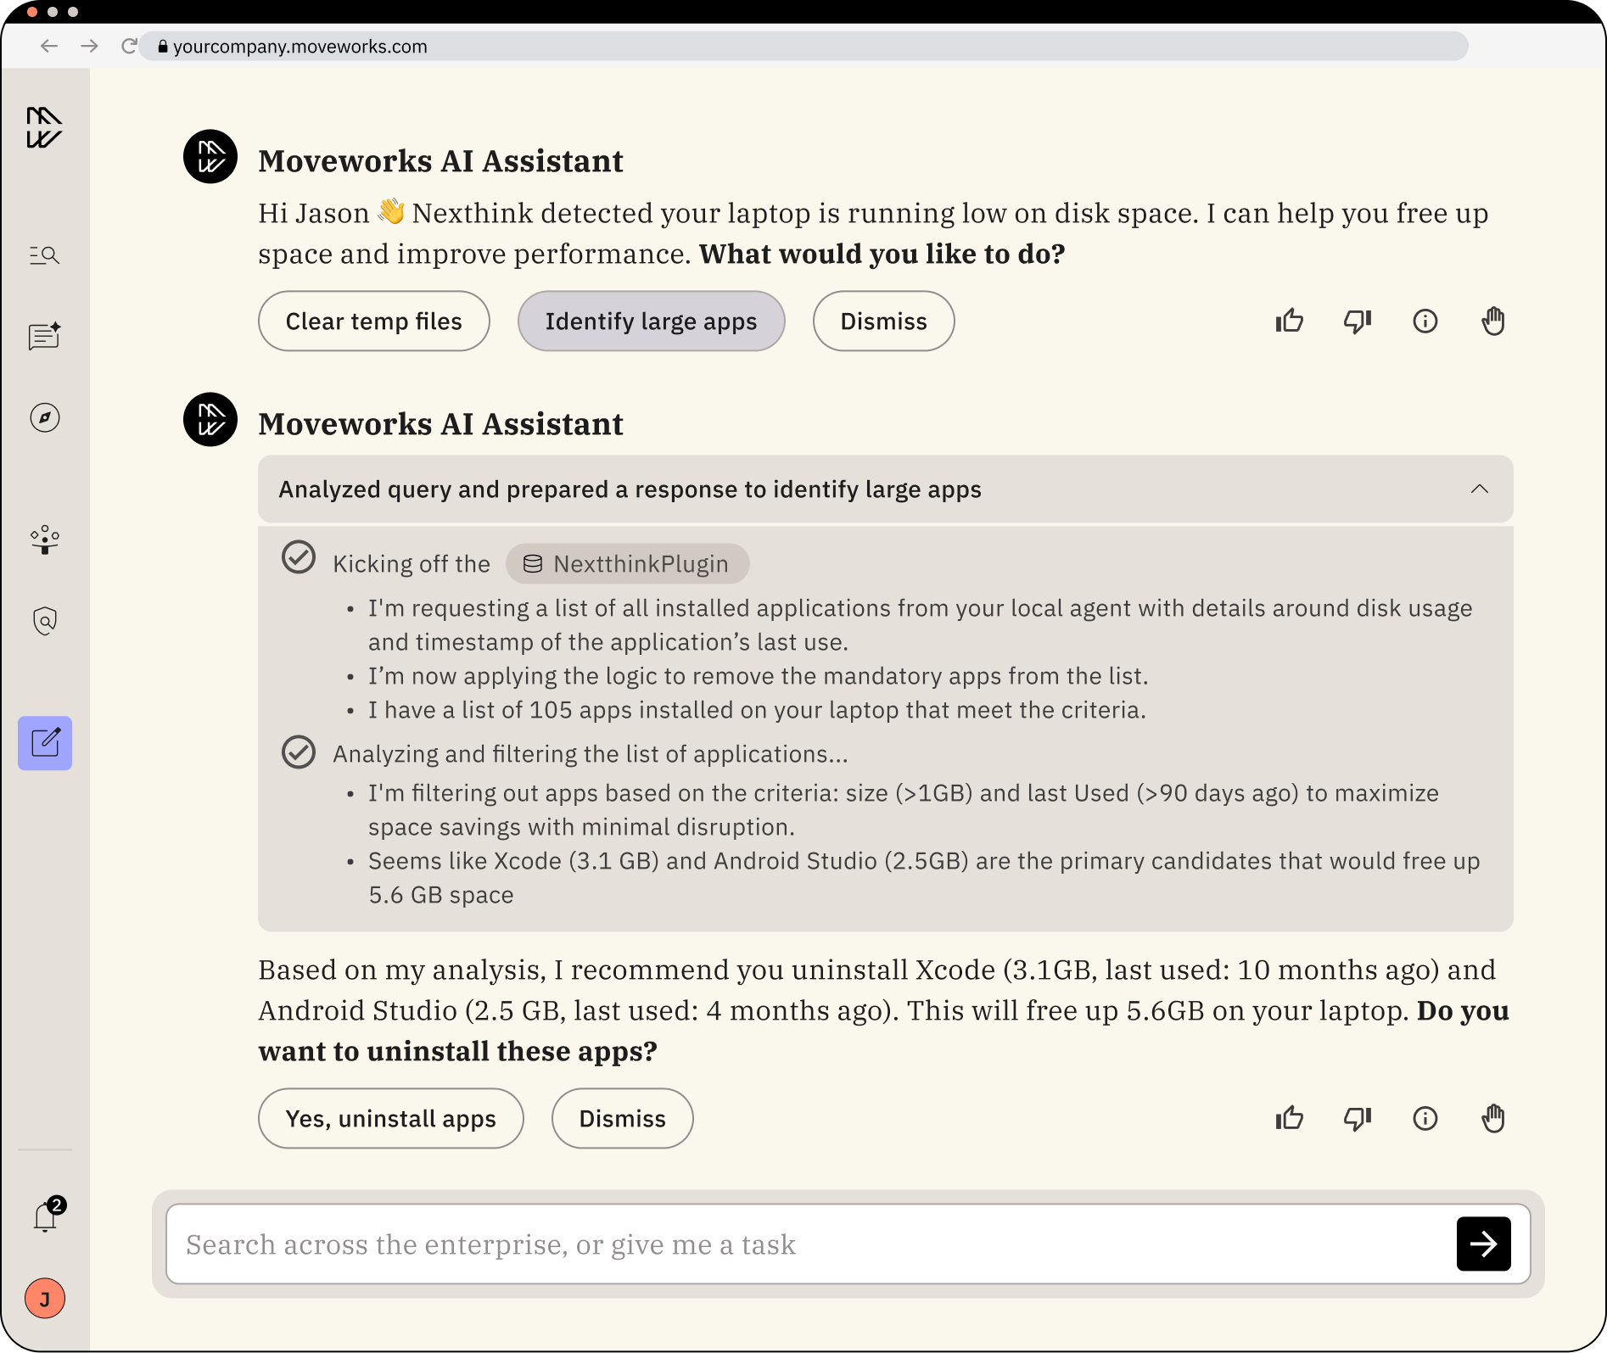The height and width of the screenshot is (1353, 1607).
Task: Open the user avatar J profile
Action: (x=44, y=1299)
